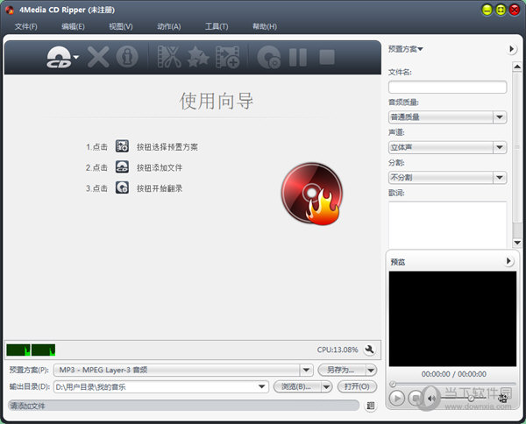
Task: Click the preset icon in step 1
Action: (x=122, y=146)
